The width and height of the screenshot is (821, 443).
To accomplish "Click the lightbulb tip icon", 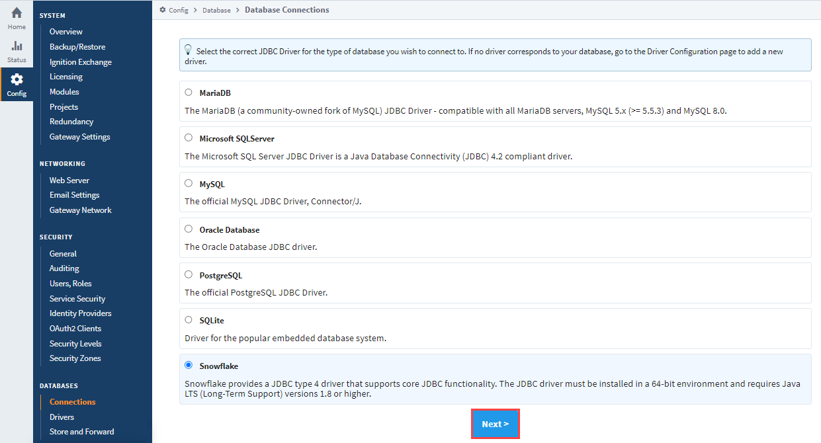I will tap(188, 50).
